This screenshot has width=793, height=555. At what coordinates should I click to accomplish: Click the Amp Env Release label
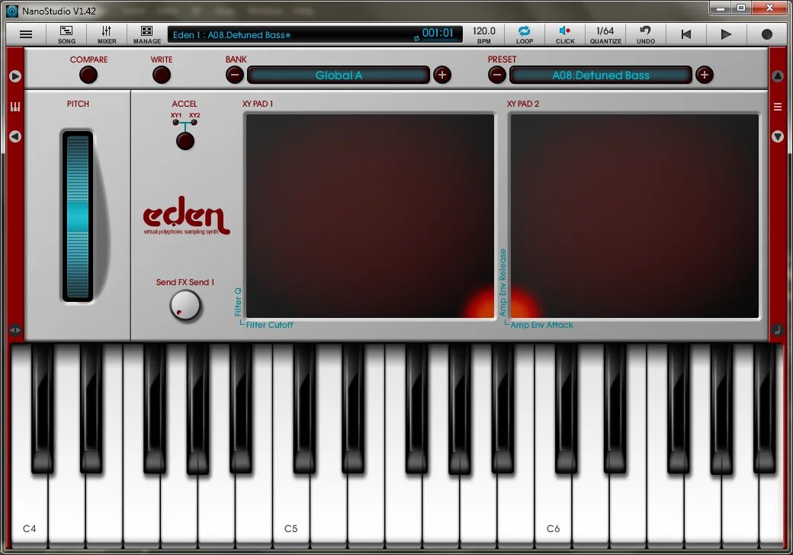coord(502,283)
